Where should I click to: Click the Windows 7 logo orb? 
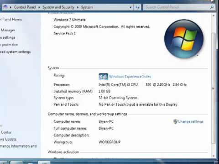(184, 39)
